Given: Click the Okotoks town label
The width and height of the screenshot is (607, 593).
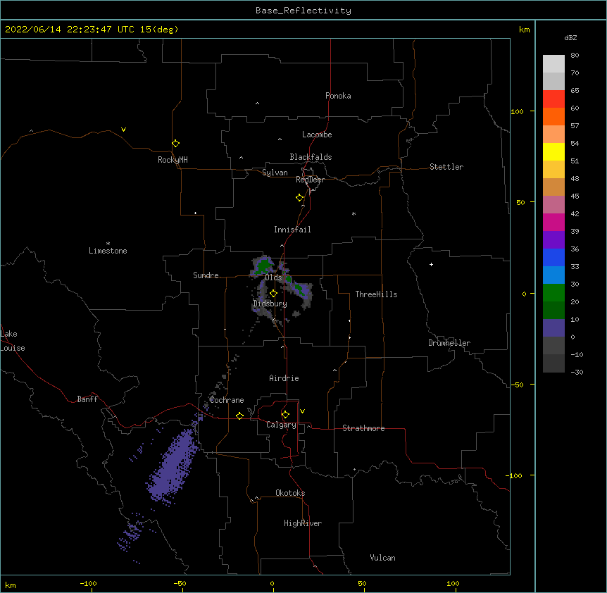Looking at the screenshot, I should (290, 493).
